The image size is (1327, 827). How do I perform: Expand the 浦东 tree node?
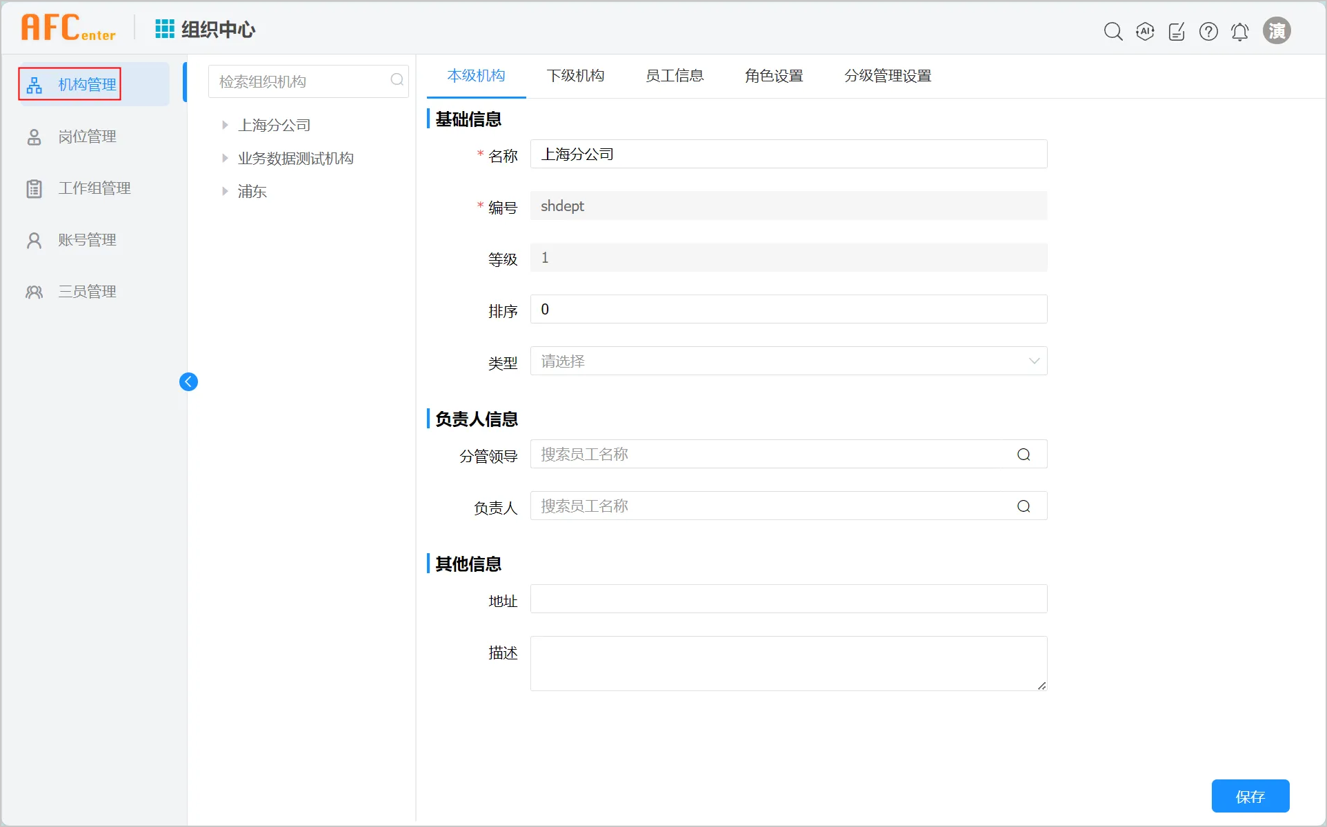[225, 191]
